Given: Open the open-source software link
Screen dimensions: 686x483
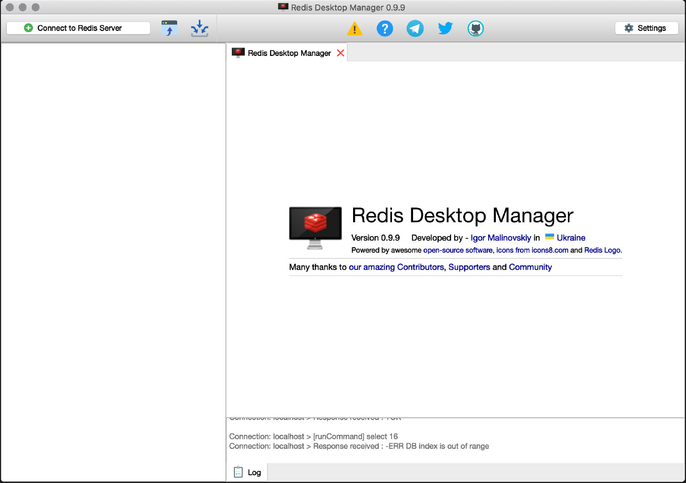Looking at the screenshot, I should [458, 250].
